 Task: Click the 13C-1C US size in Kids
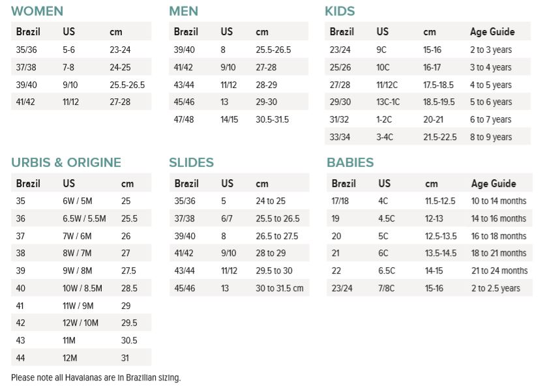point(389,102)
